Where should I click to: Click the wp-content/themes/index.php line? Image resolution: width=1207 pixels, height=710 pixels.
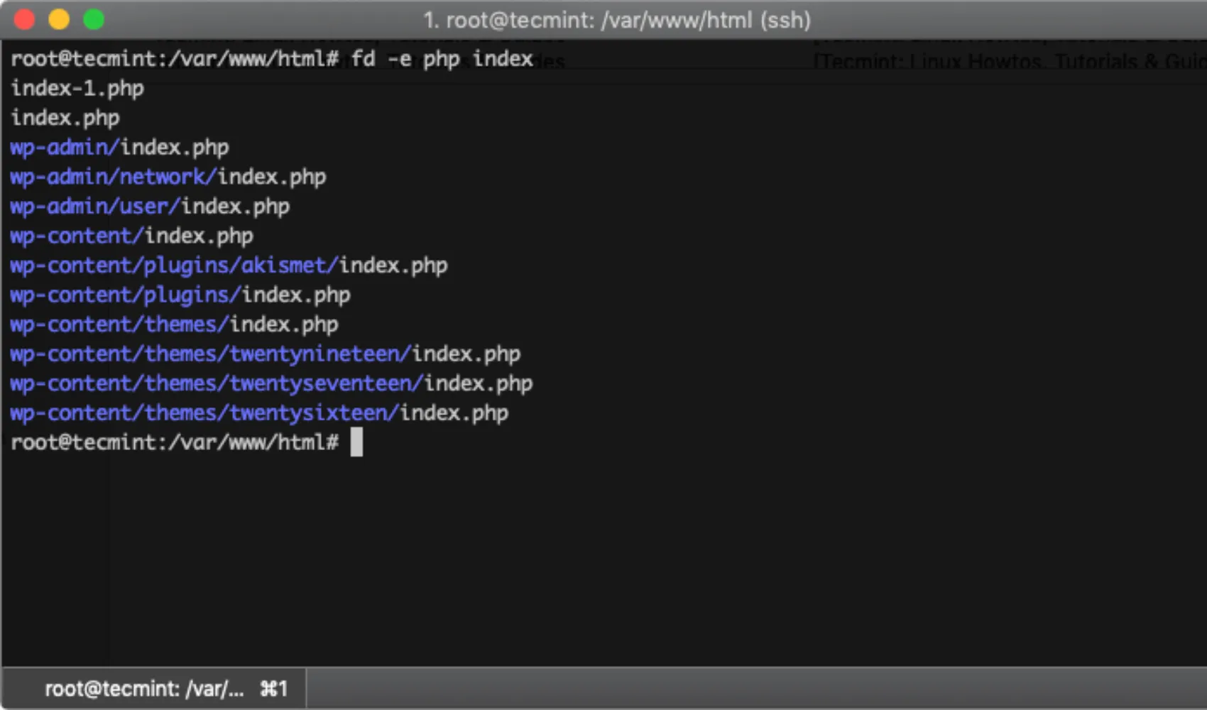pos(174,324)
